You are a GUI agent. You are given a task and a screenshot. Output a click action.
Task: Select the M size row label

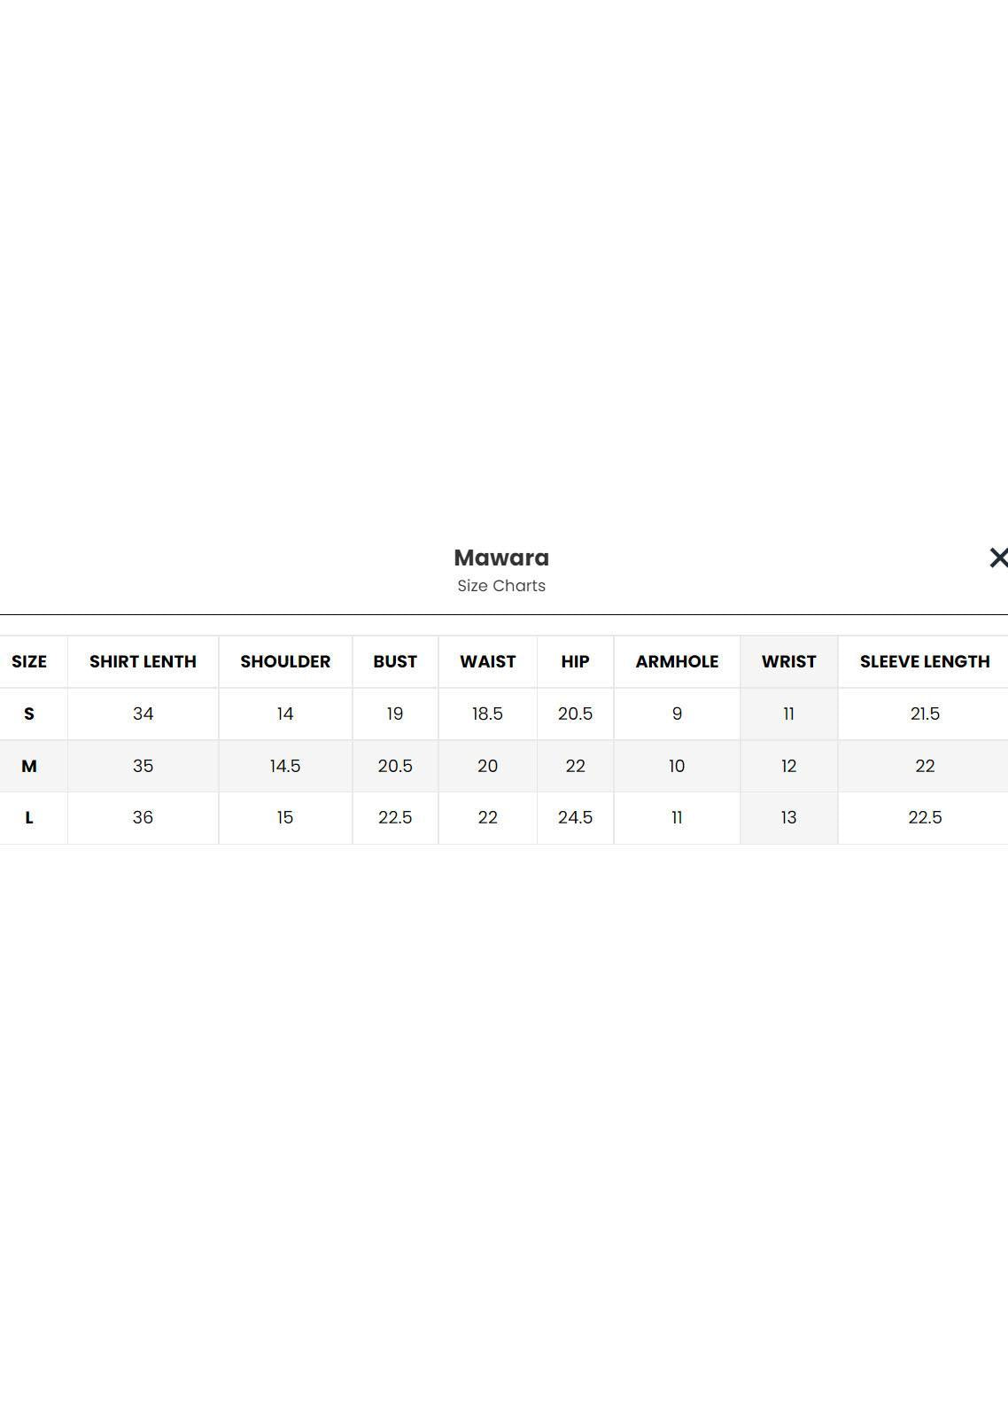29,766
